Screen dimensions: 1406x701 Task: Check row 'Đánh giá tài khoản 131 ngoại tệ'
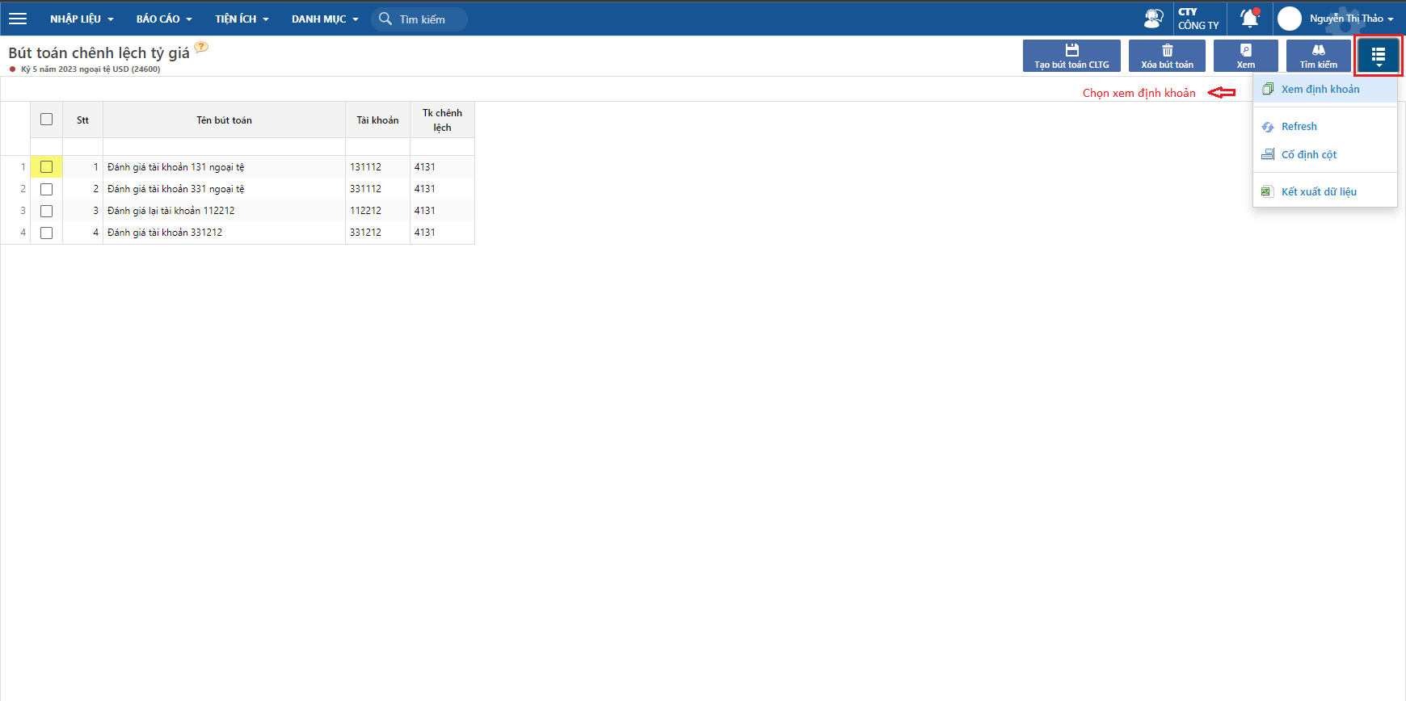(x=47, y=167)
